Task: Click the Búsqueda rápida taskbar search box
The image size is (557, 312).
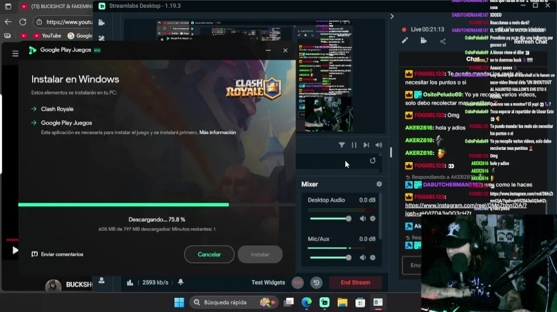Action: click(234, 302)
